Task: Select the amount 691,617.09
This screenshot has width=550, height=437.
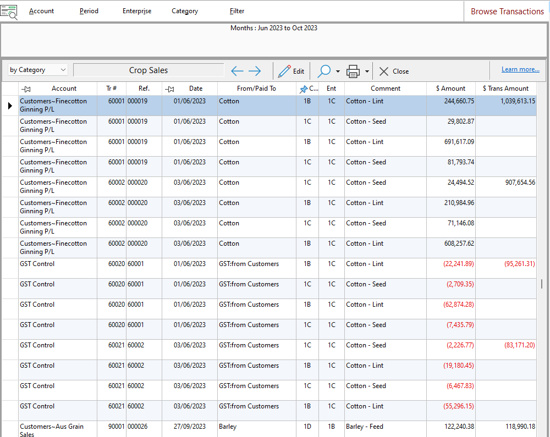Action: 459,142
